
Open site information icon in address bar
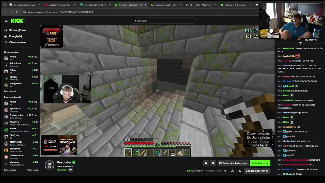pyautogui.click(x=24, y=12)
